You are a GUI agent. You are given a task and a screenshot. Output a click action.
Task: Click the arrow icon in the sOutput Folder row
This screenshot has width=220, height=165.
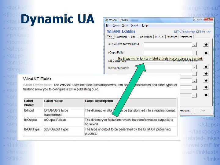coord(206,53)
